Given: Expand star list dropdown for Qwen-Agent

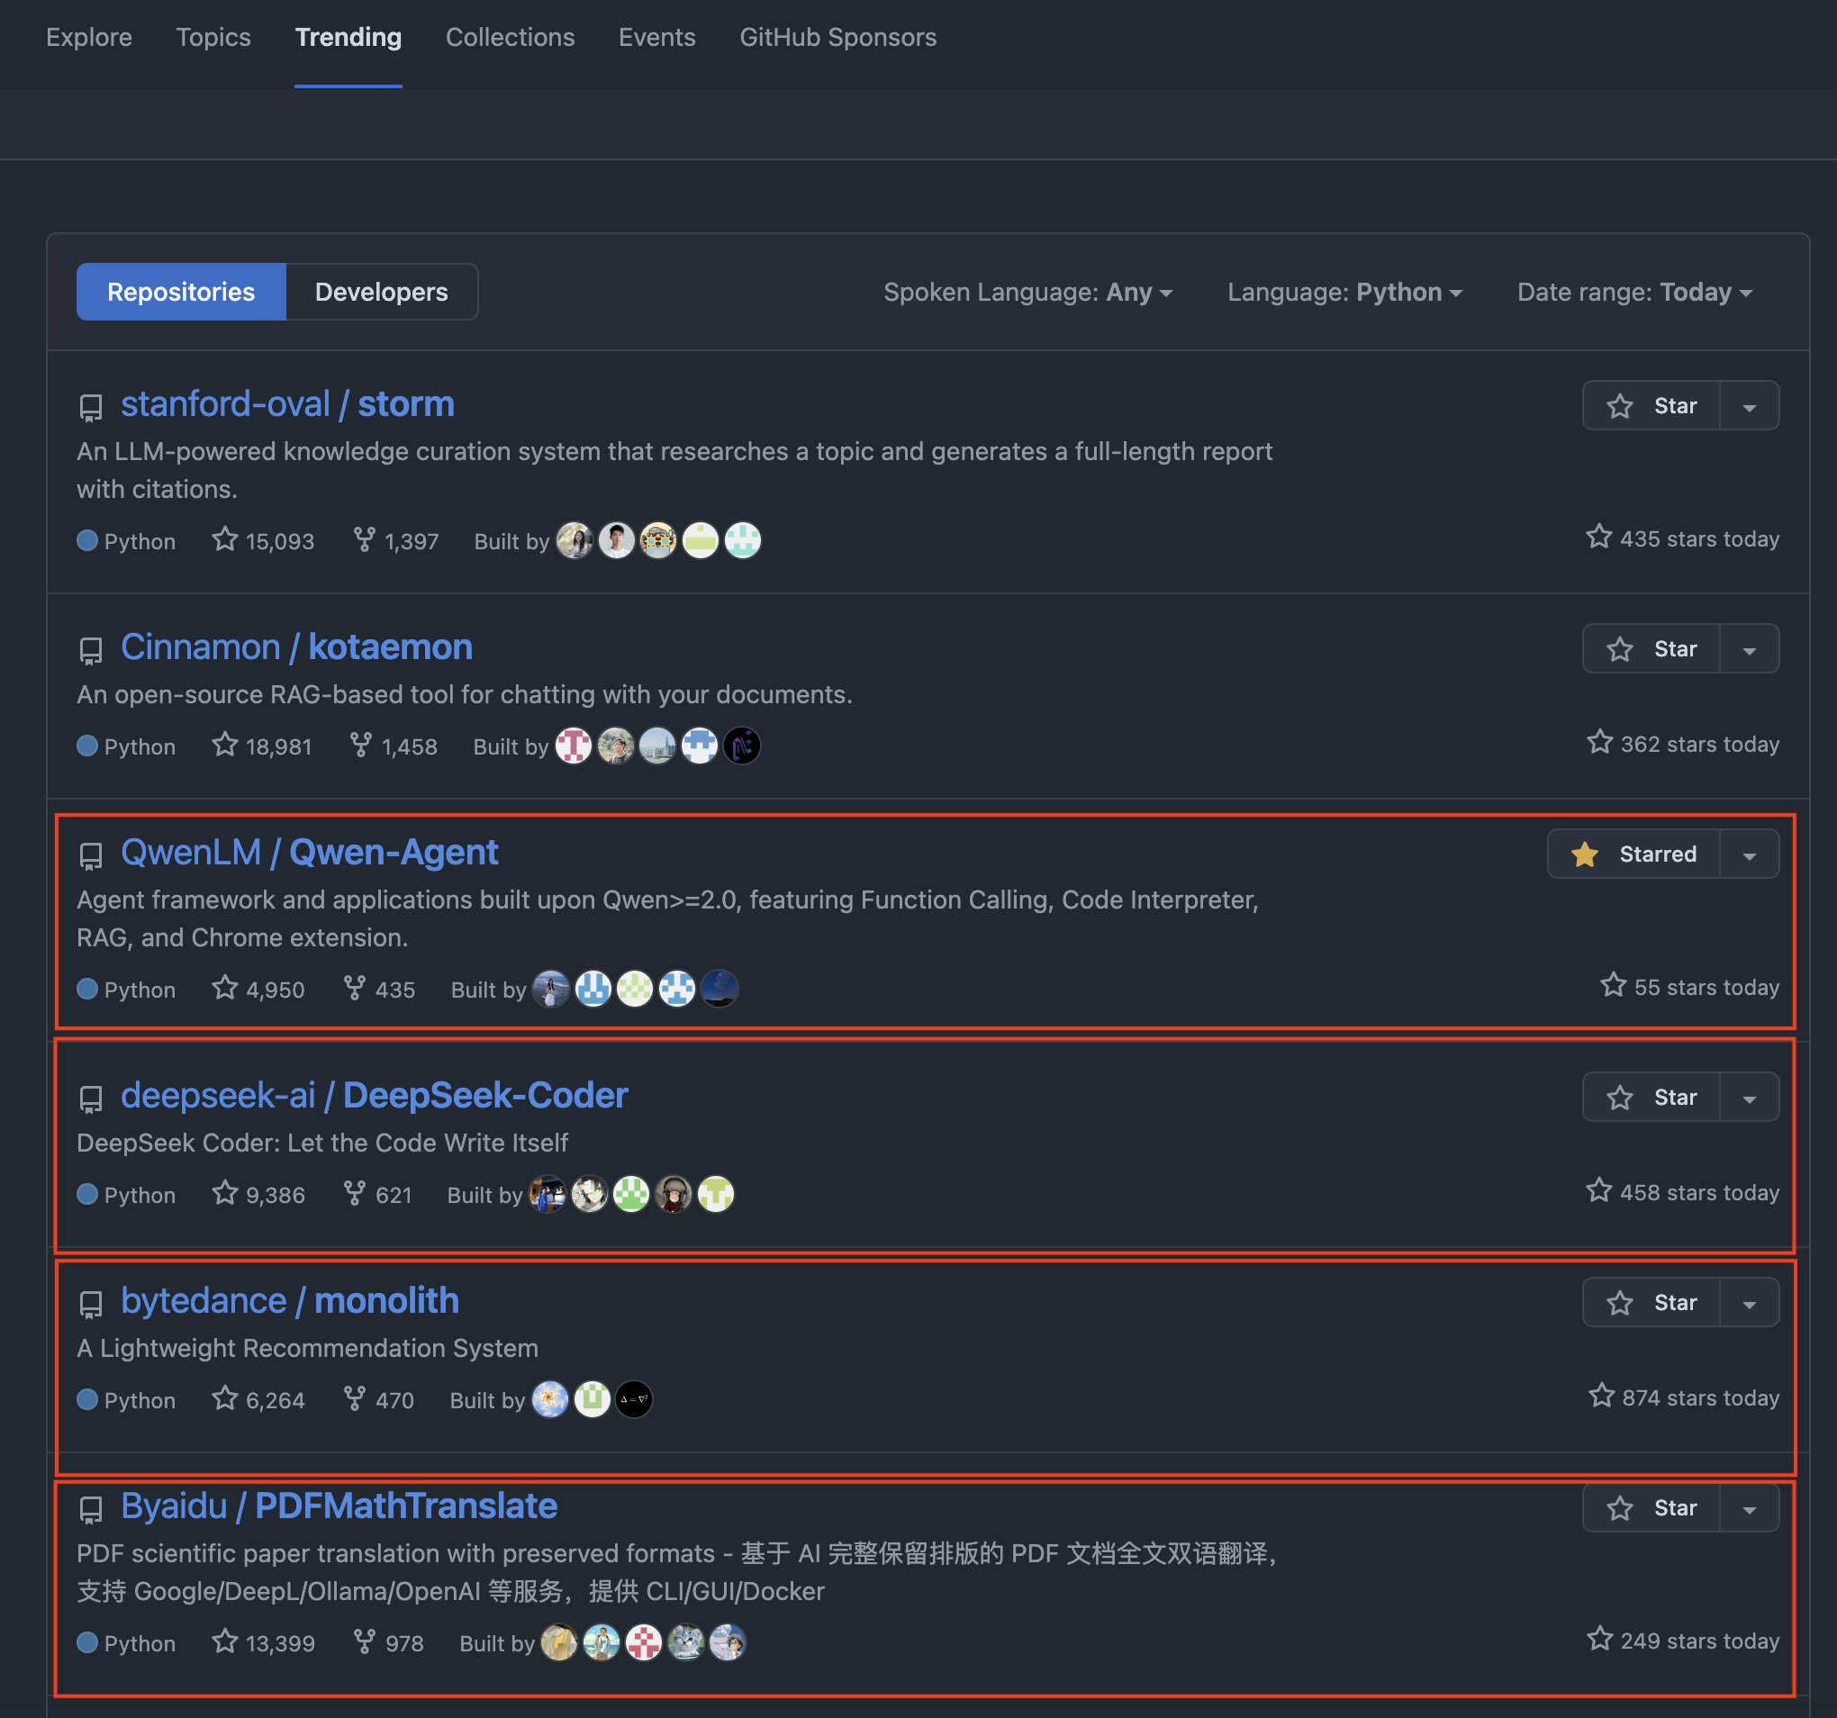Looking at the screenshot, I should click(1750, 854).
